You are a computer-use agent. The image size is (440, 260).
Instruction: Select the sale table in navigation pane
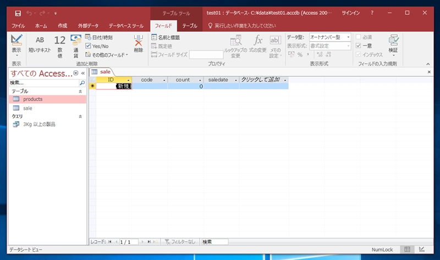point(48,108)
